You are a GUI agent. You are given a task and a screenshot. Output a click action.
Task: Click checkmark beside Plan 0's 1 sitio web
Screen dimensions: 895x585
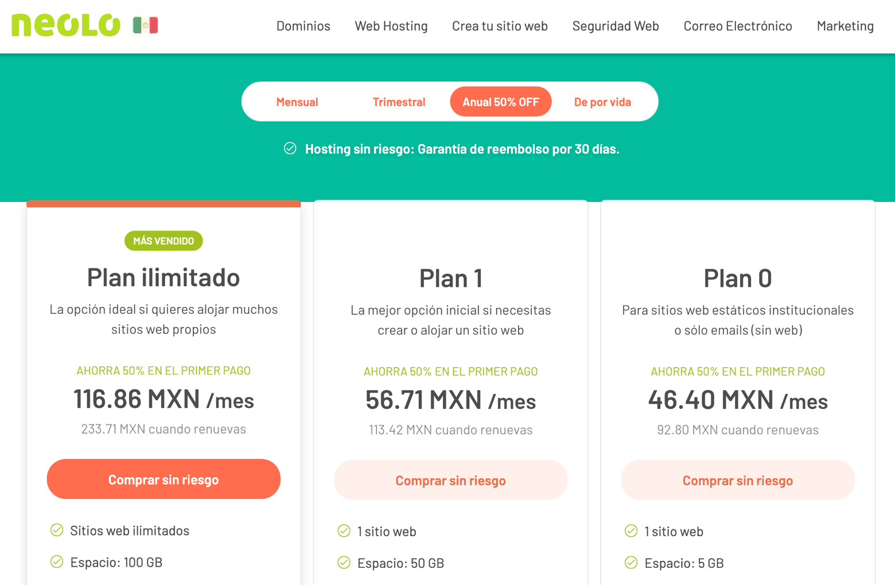[x=631, y=531]
